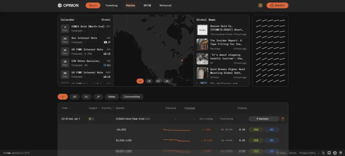Click the 0.4% chance value

click(x=242, y=130)
